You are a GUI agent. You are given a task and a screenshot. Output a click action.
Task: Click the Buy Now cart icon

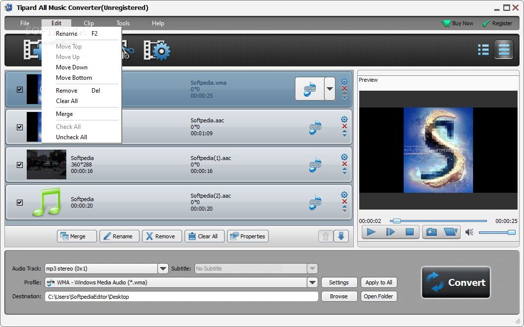click(x=446, y=23)
